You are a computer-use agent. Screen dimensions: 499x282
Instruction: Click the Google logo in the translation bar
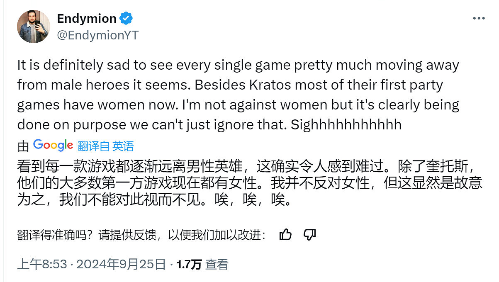click(53, 145)
